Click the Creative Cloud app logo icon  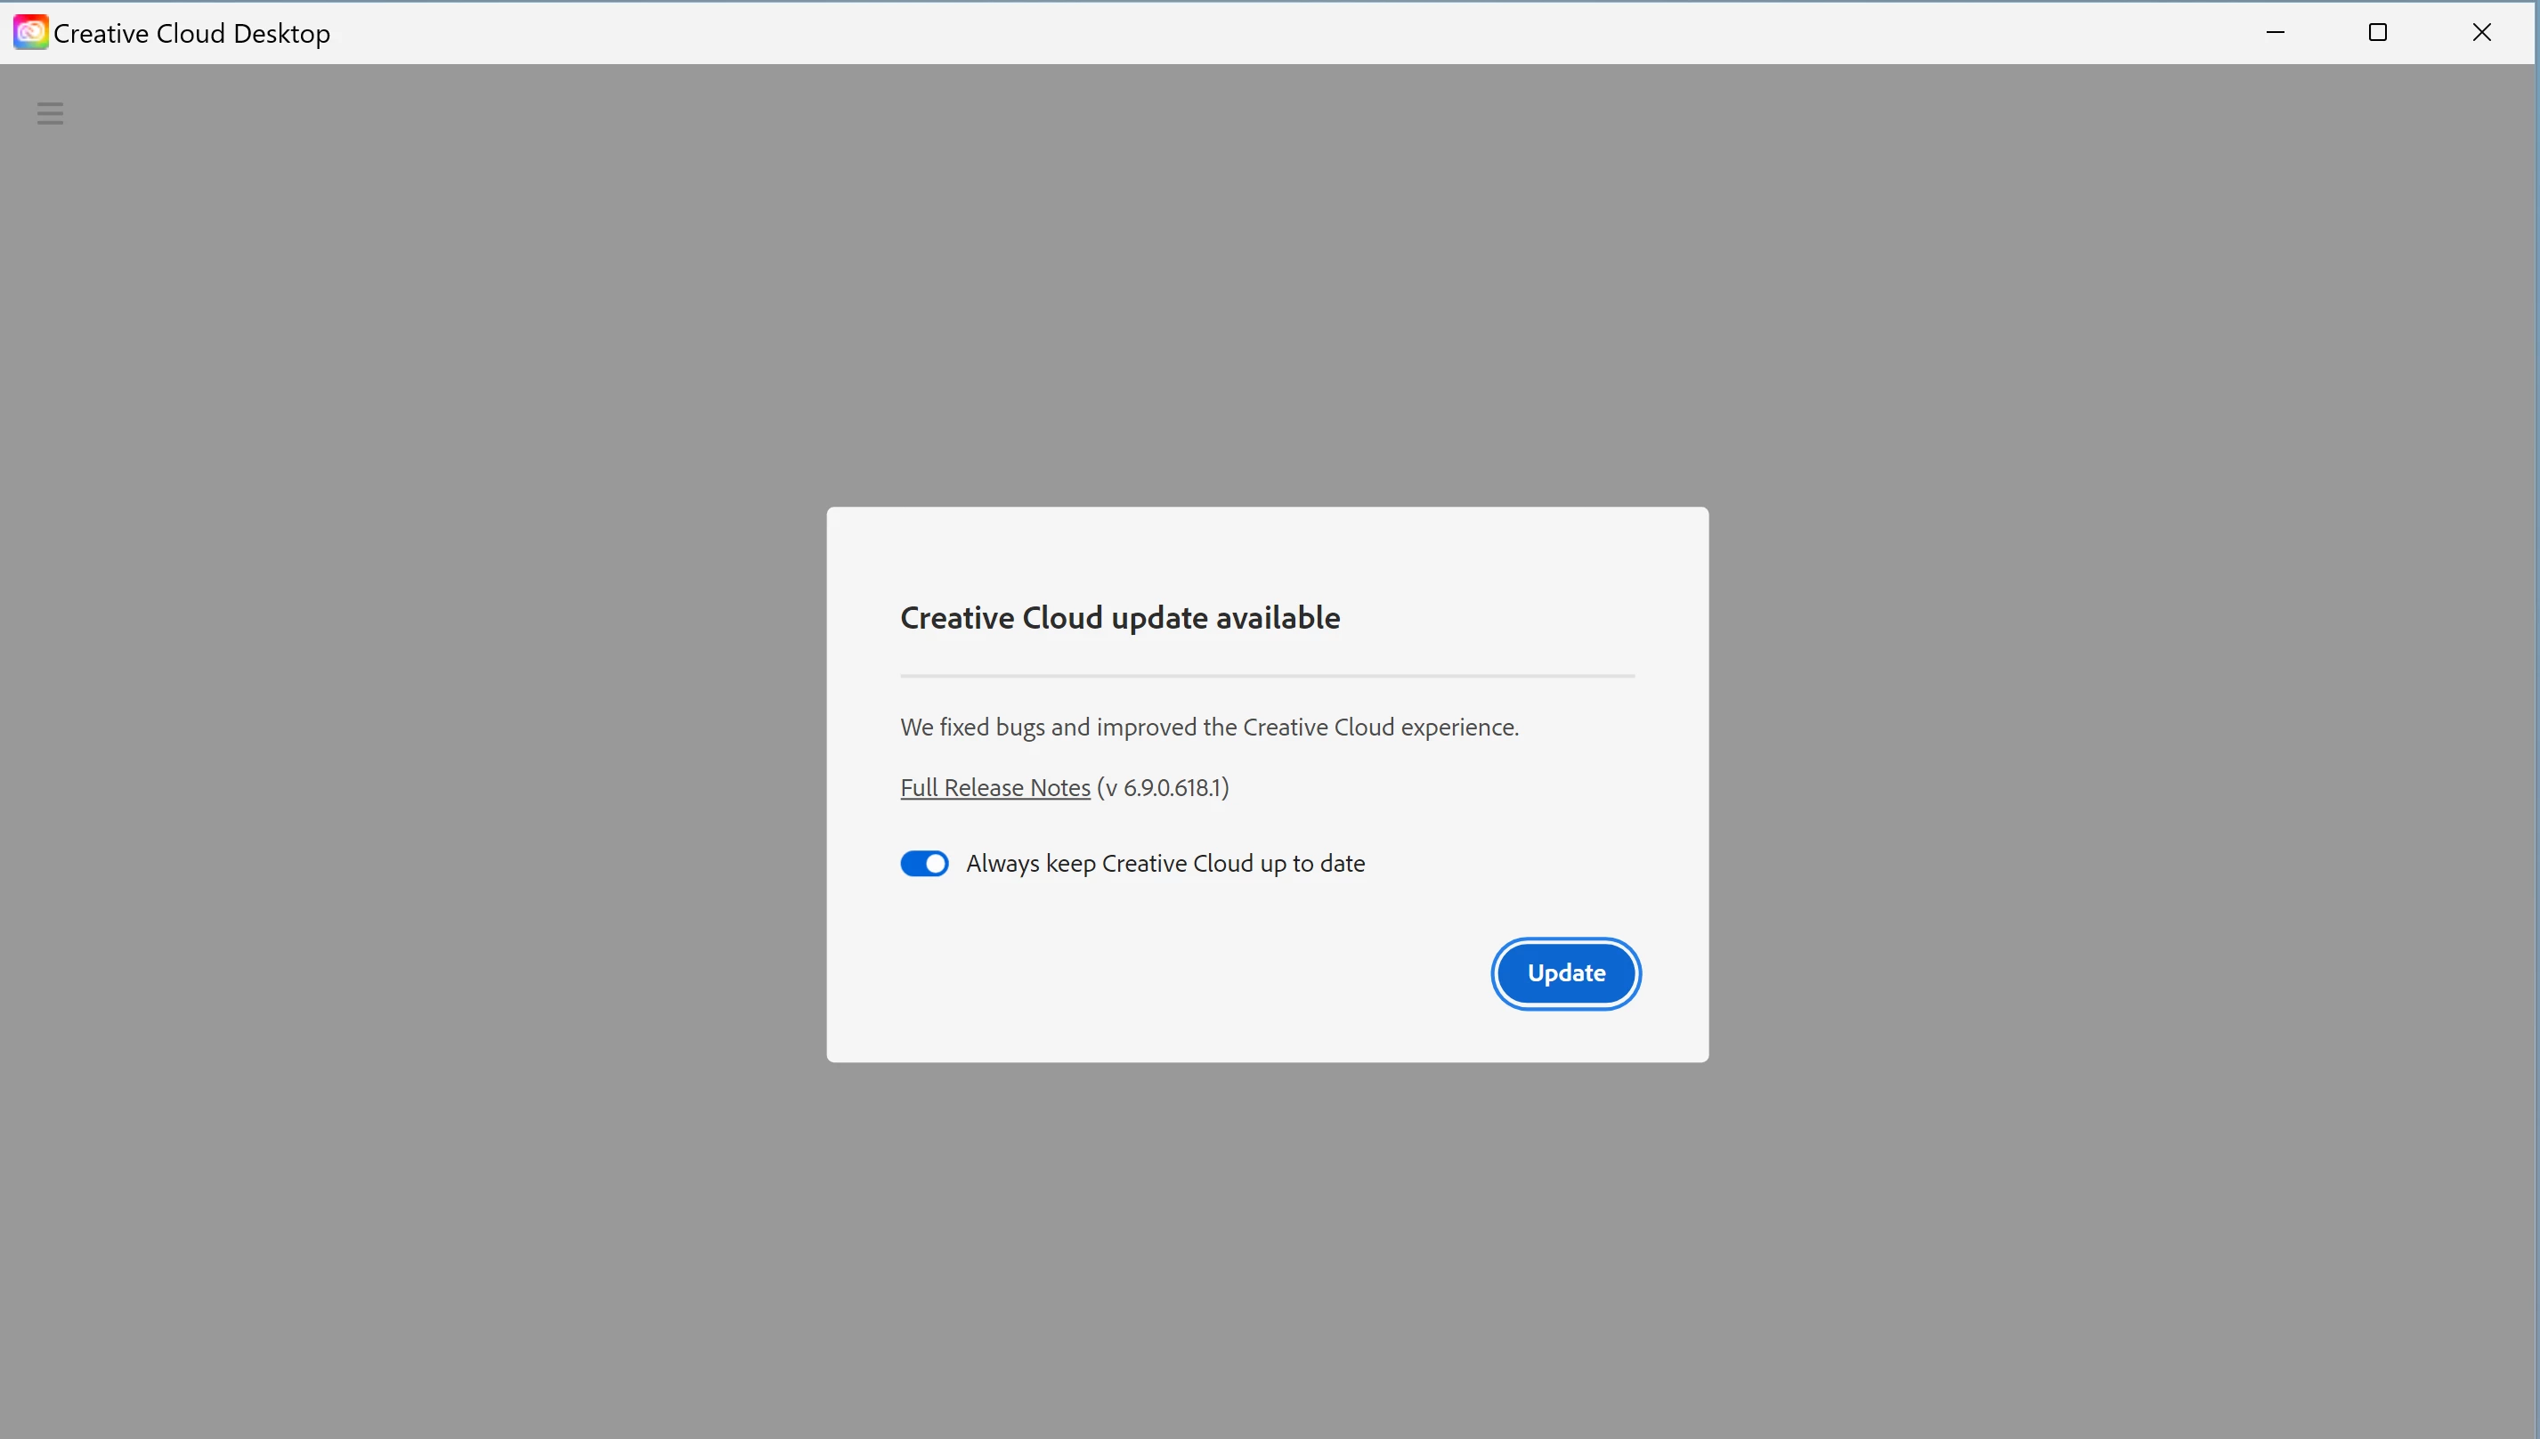coord(29,33)
